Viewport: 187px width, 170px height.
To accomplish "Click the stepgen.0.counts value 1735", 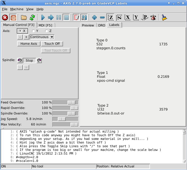I will (163, 44).
